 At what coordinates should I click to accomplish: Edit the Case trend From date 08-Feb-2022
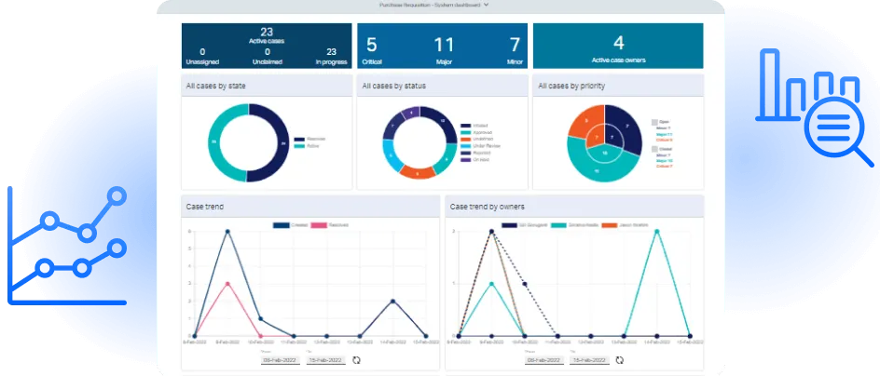[281, 360]
